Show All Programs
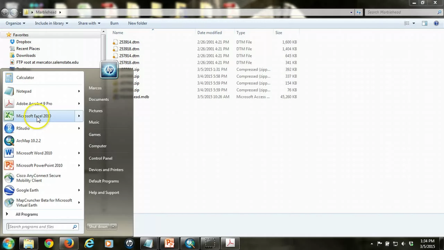444x250 pixels. pos(27,214)
